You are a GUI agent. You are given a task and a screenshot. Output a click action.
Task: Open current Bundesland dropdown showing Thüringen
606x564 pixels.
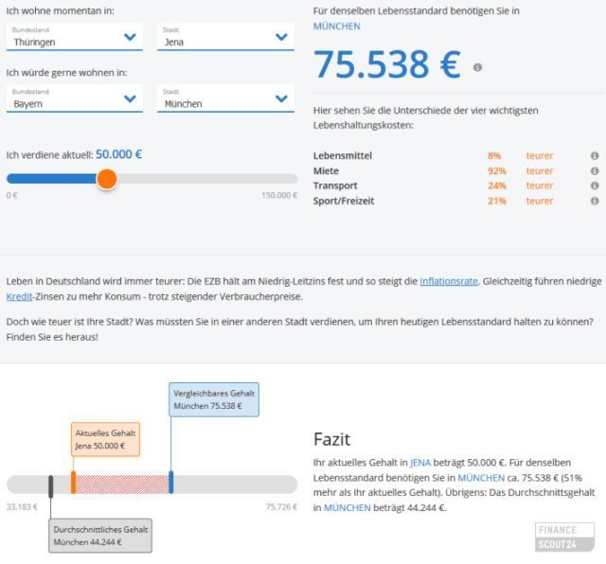[75, 37]
